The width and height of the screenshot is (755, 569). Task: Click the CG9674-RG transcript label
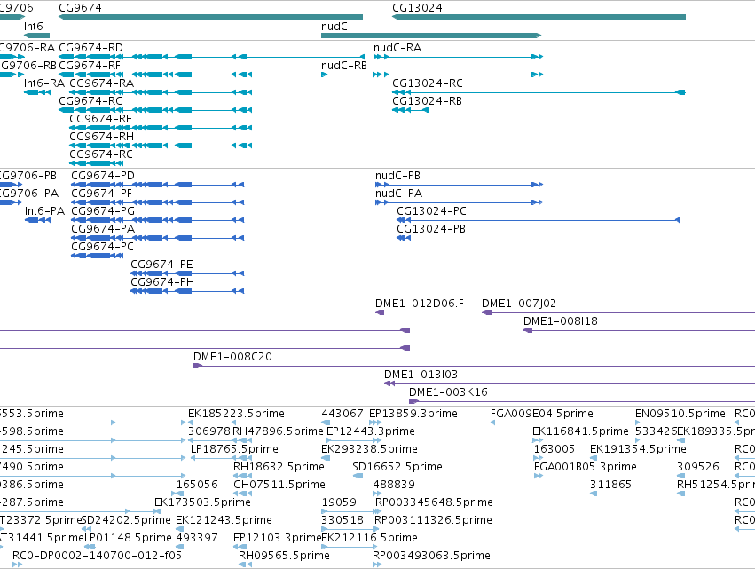(x=91, y=101)
